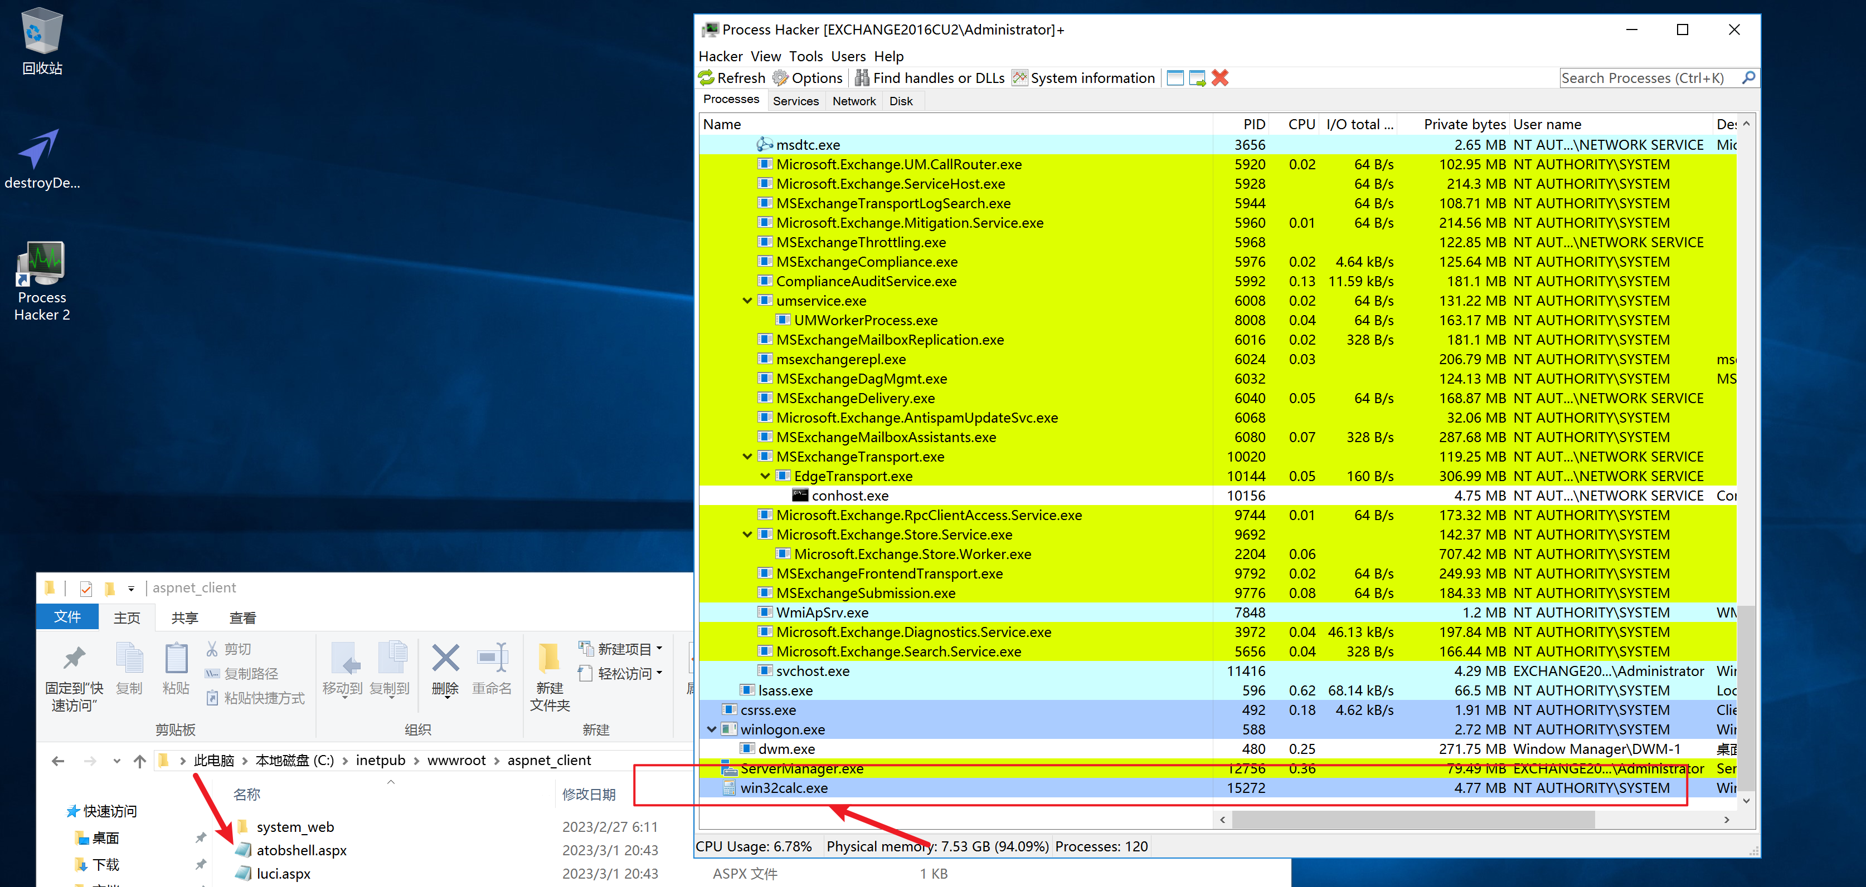Click the Refresh toolbar icon

tap(732, 78)
